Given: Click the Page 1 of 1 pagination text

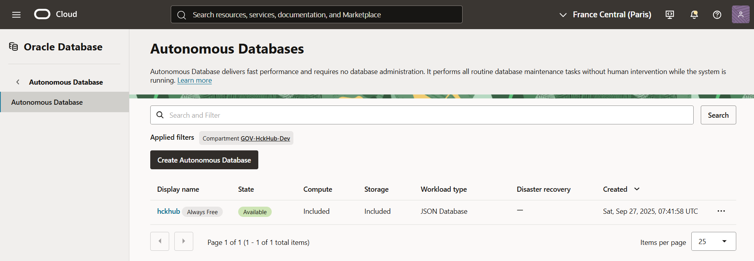Looking at the screenshot, I should pyautogui.click(x=258, y=242).
